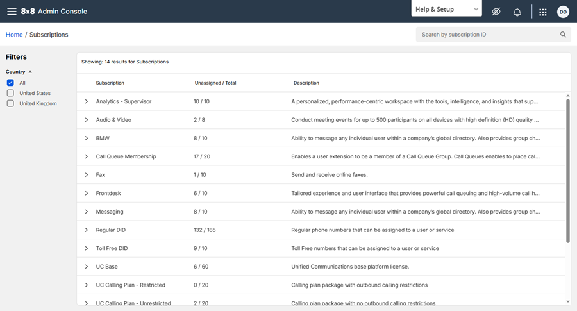Check the United States filter
The height and width of the screenshot is (311, 577).
click(10, 93)
